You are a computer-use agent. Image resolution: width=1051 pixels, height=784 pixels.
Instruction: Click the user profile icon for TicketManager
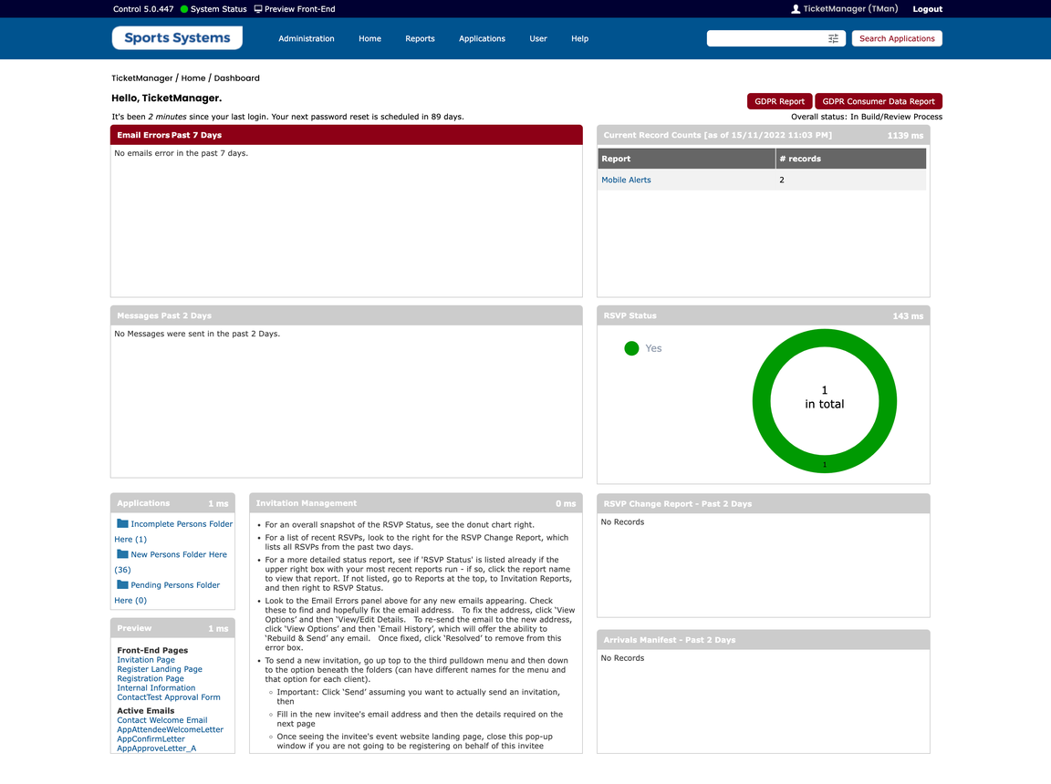[x=796, y=8]
